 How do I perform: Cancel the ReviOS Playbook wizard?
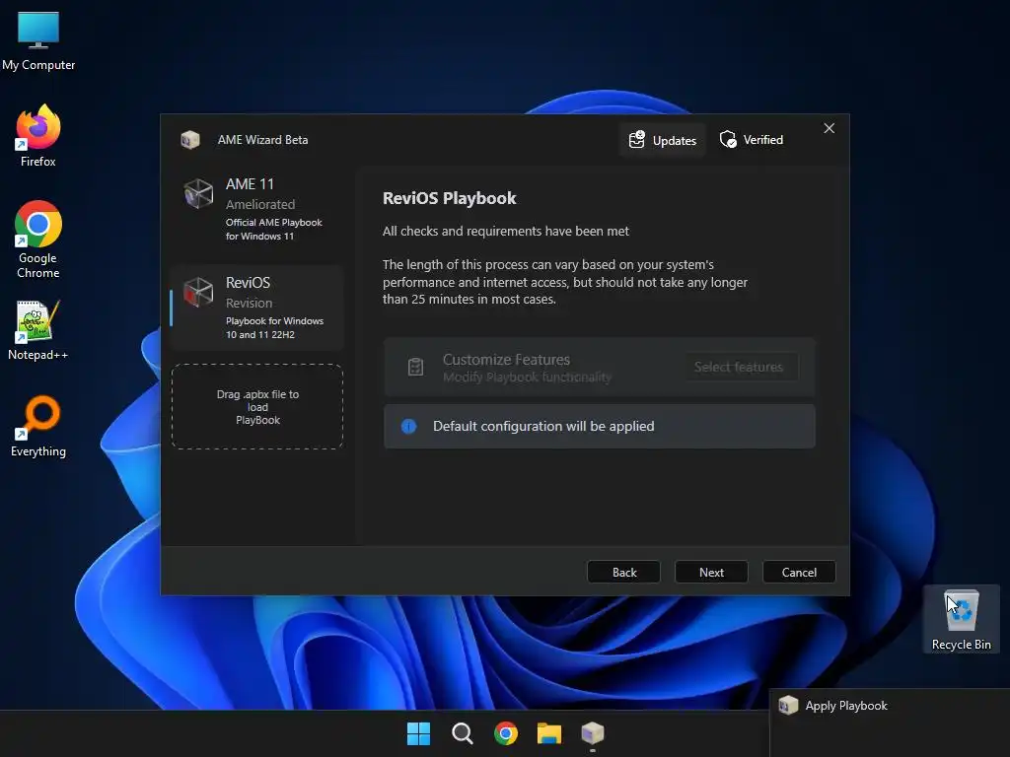pyautogui.click(x=799, y=573)
